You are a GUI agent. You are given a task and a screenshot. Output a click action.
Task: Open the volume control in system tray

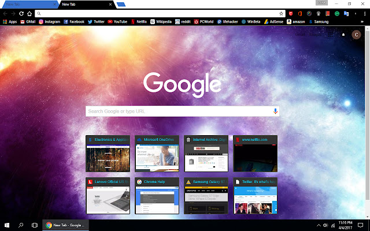(x=325, y=225)
